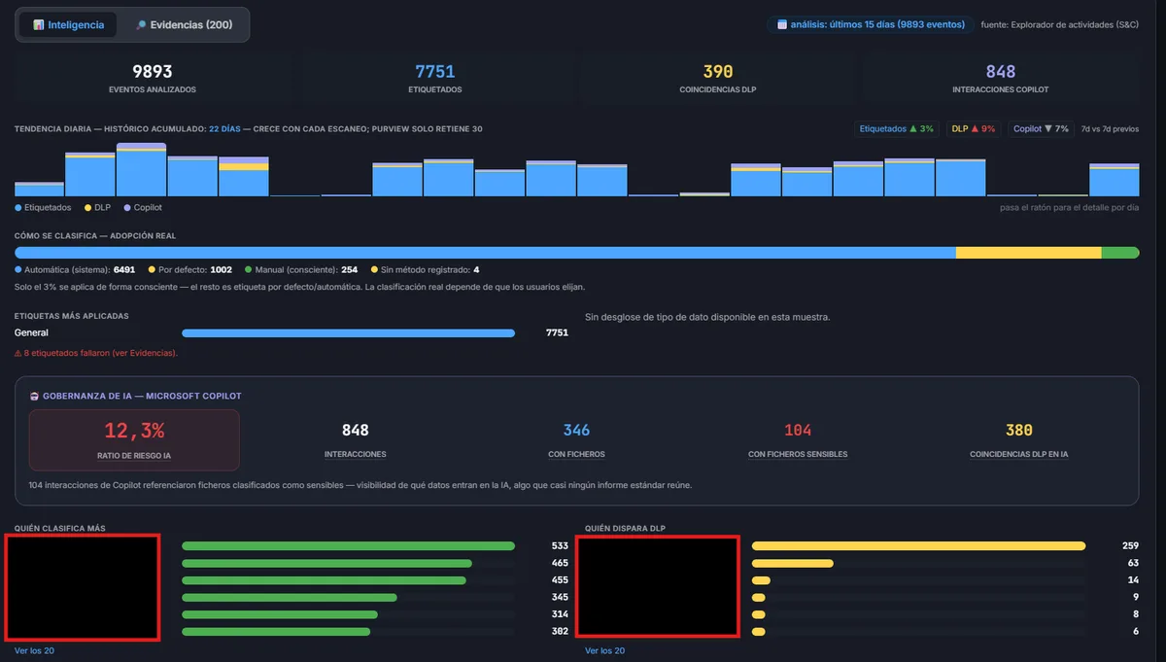Screen dimensions: 1166x662
Task: Click the yellow DLP legend dot
Action: (x=87, y=207)
